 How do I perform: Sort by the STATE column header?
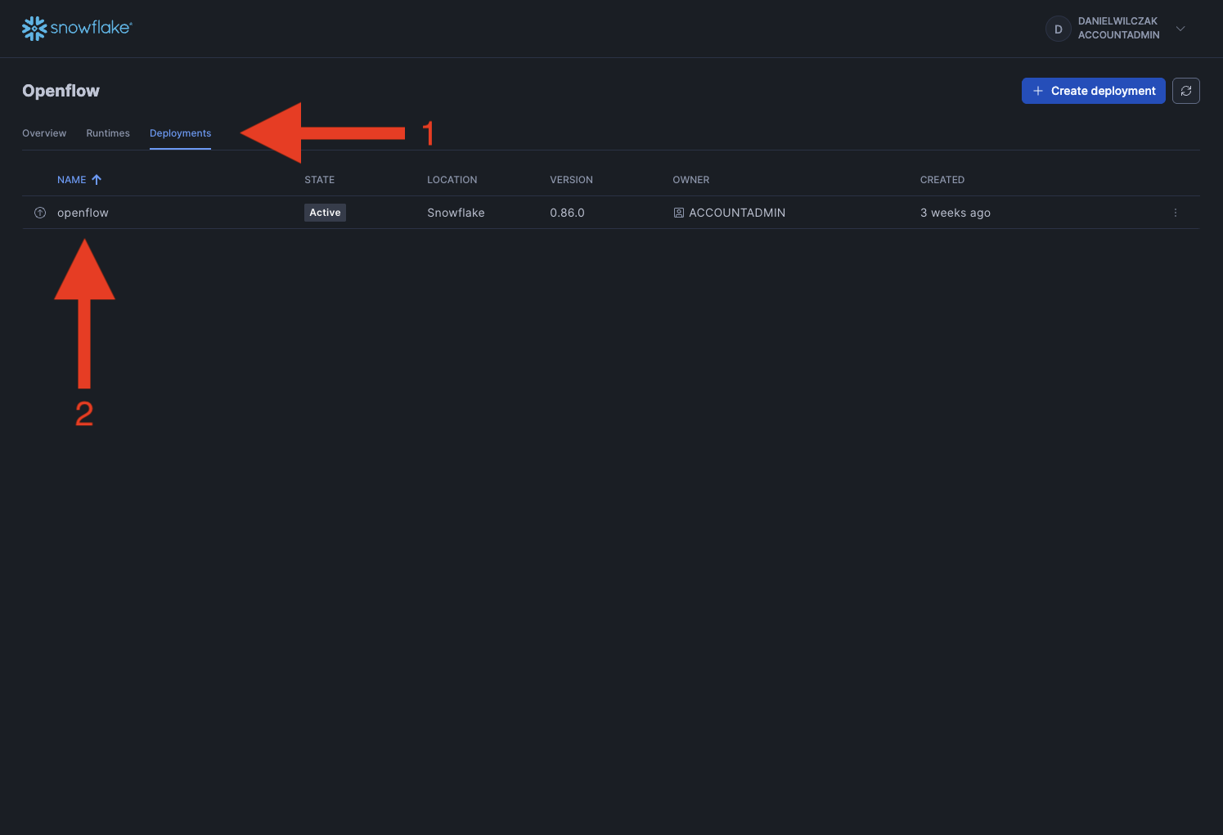coord(319,180)
